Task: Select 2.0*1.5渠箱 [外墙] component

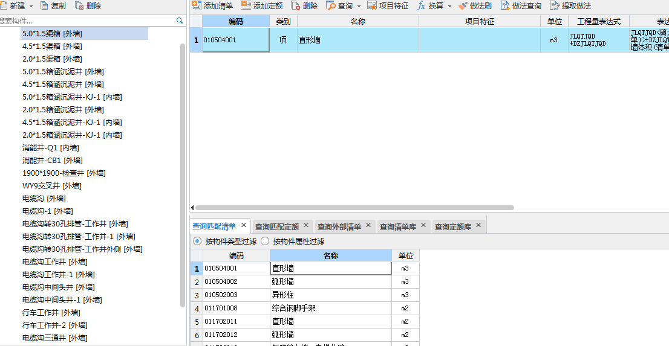Action: pos(52,59)
